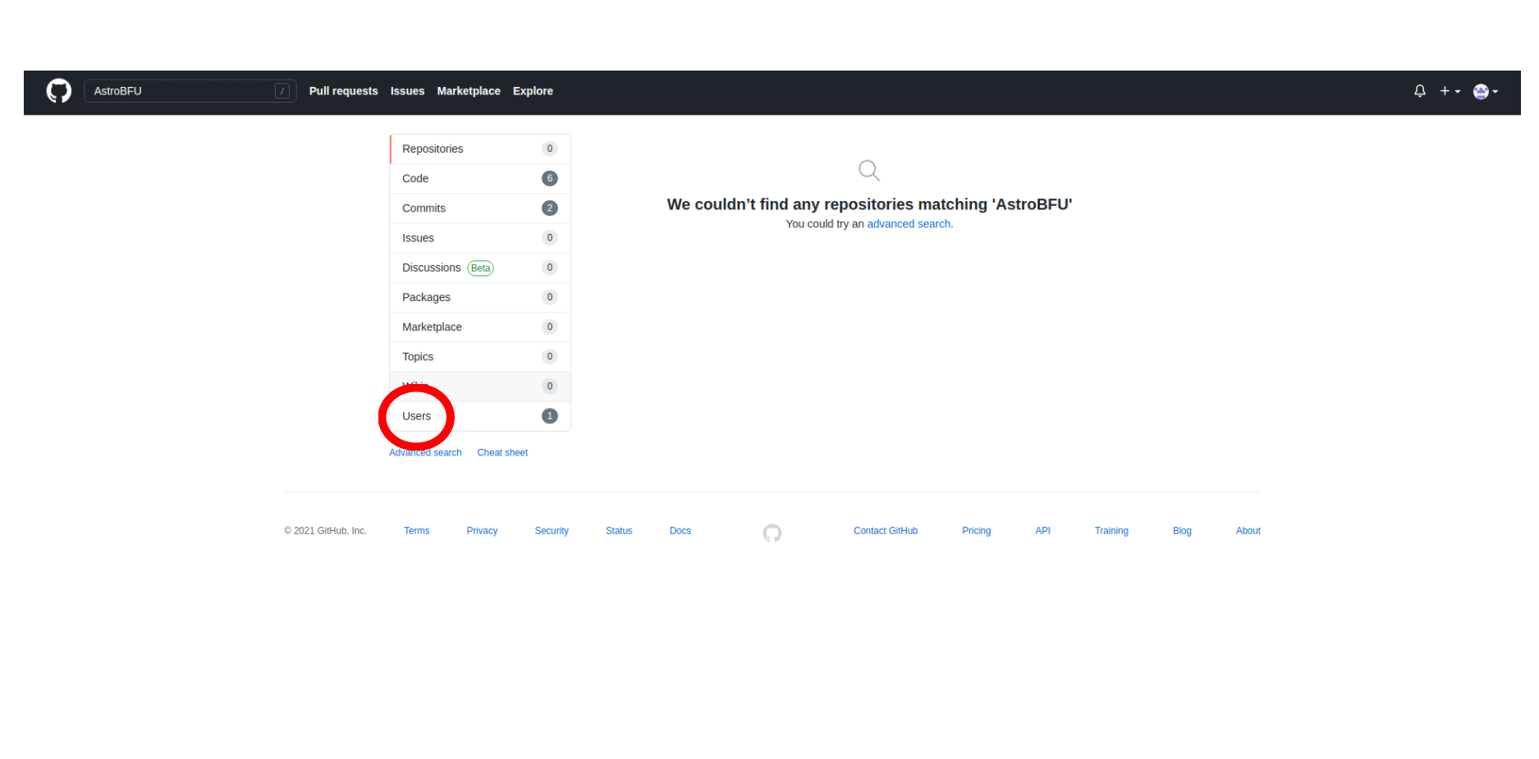Select the Code search filter
The width and height of the screenshot is (1539, 759).
click(480, 178)
